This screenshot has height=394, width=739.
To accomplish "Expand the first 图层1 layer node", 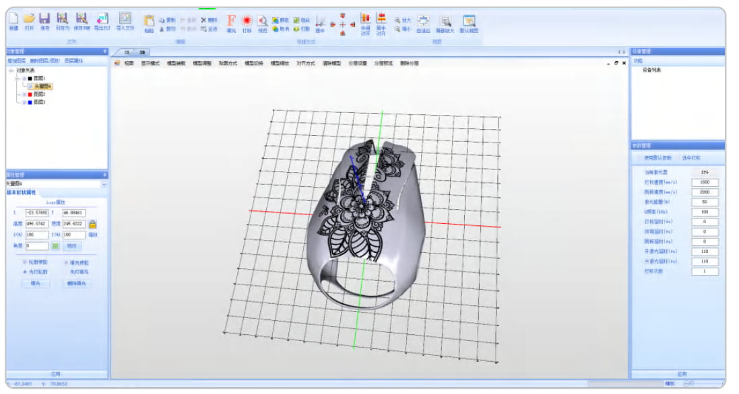I will (x=17, y=78).
